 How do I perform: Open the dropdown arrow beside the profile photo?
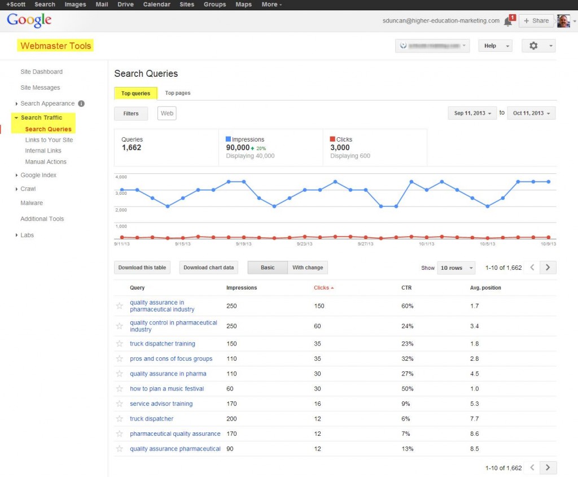click(574, 21)
